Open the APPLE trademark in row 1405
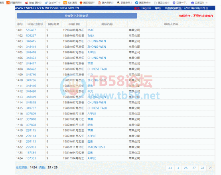Viewport: 221px width, 175px height. click(92, 52)
